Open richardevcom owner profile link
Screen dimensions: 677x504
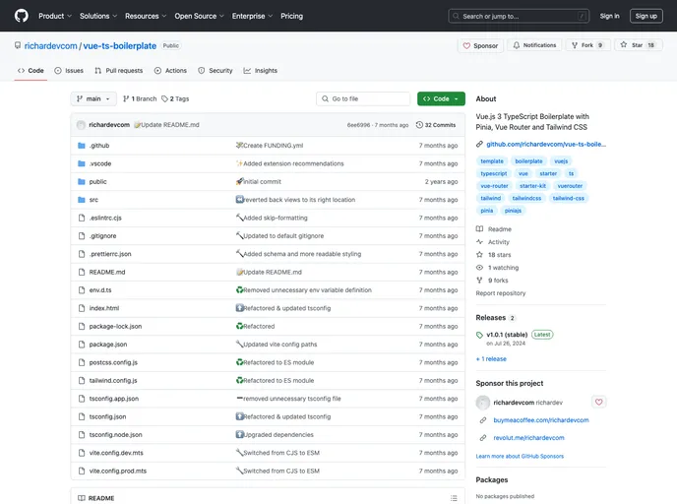(x=50, y=46)
